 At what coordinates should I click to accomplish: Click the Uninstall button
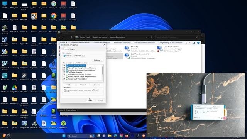[x=83, y=85]
